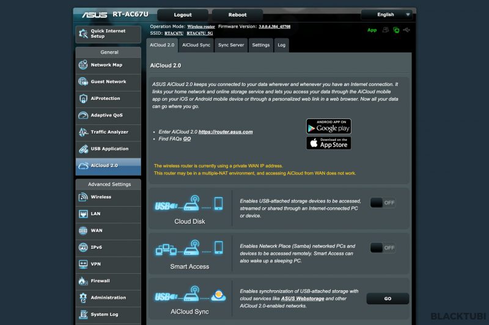Open the English language dropdown

click(387, 15)
